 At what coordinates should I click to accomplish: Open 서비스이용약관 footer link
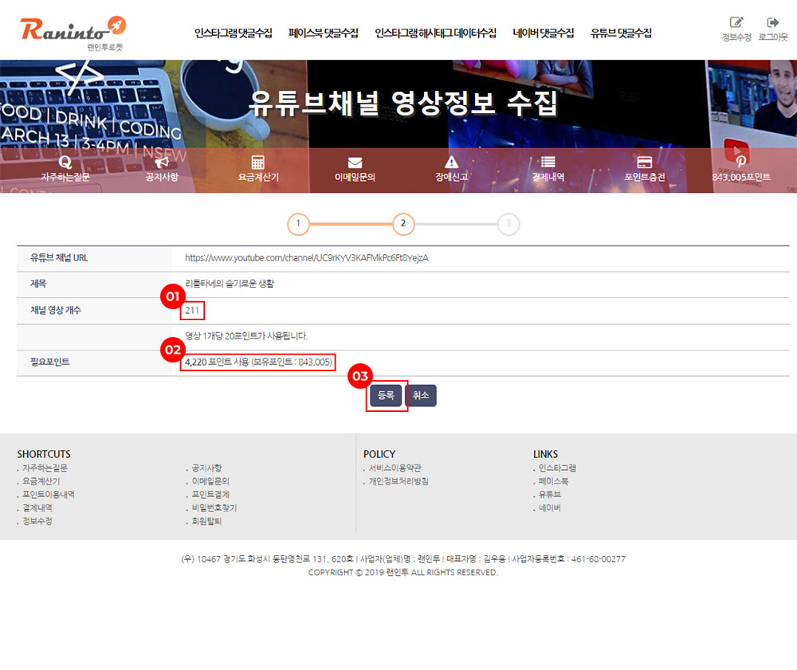click(x=395, y=468)
